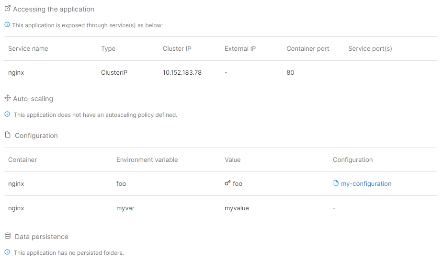Click the info icon beside no persisted folders

click(7, 252)
